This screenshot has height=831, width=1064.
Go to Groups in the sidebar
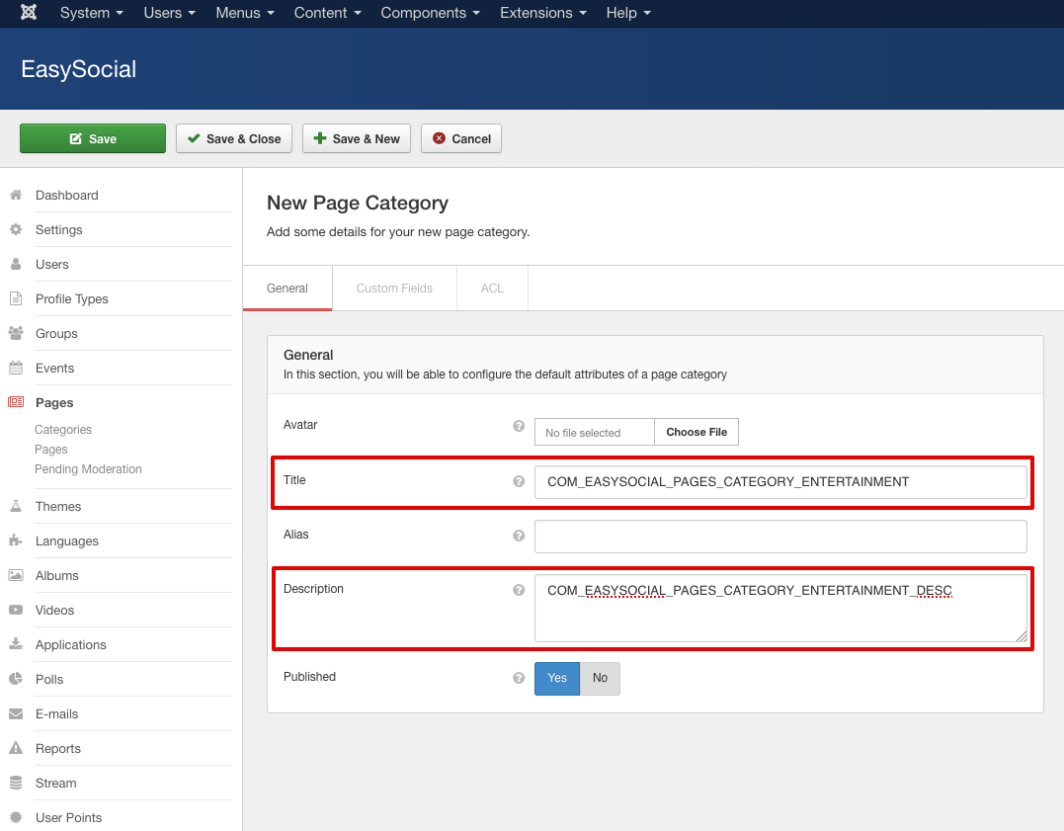pyautogui.click(x=56, y=333)
